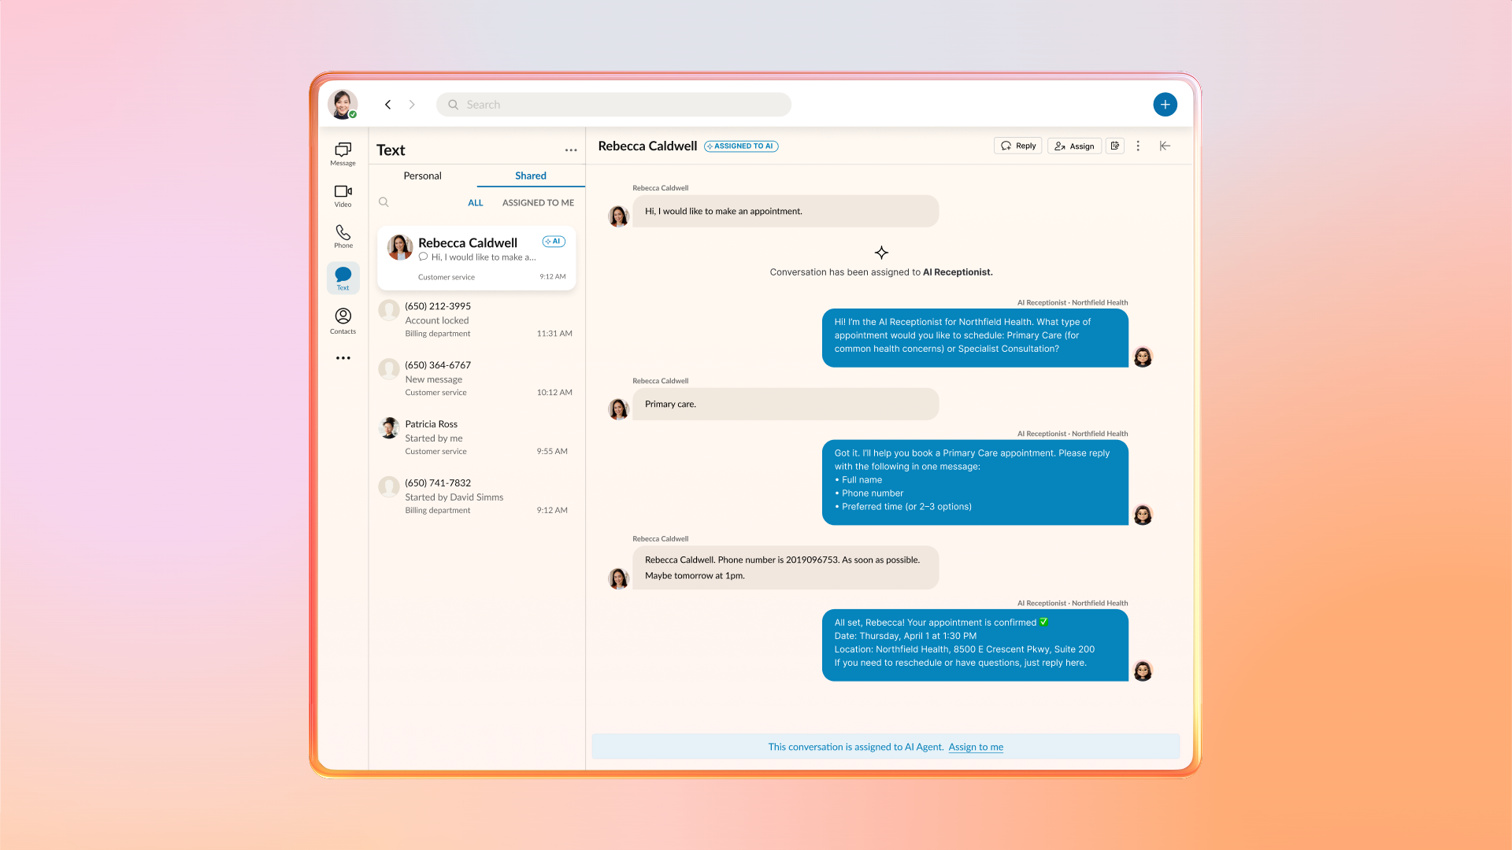Switch to the Personal tab

[422, 176]
